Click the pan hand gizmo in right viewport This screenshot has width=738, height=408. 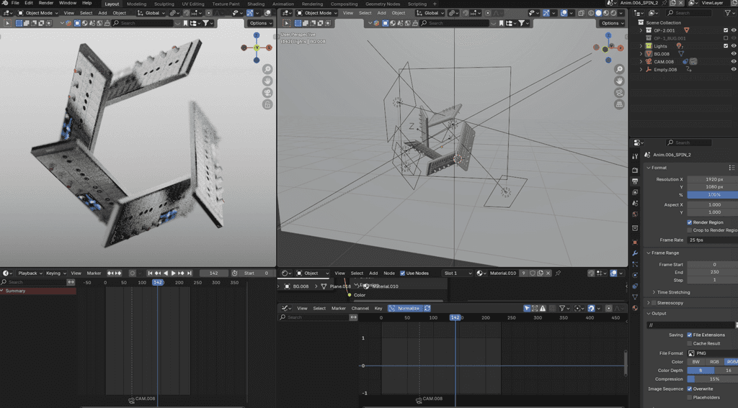(x=619, y=81)
